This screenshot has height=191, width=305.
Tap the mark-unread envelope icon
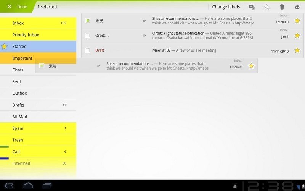(x=251, y=7)
